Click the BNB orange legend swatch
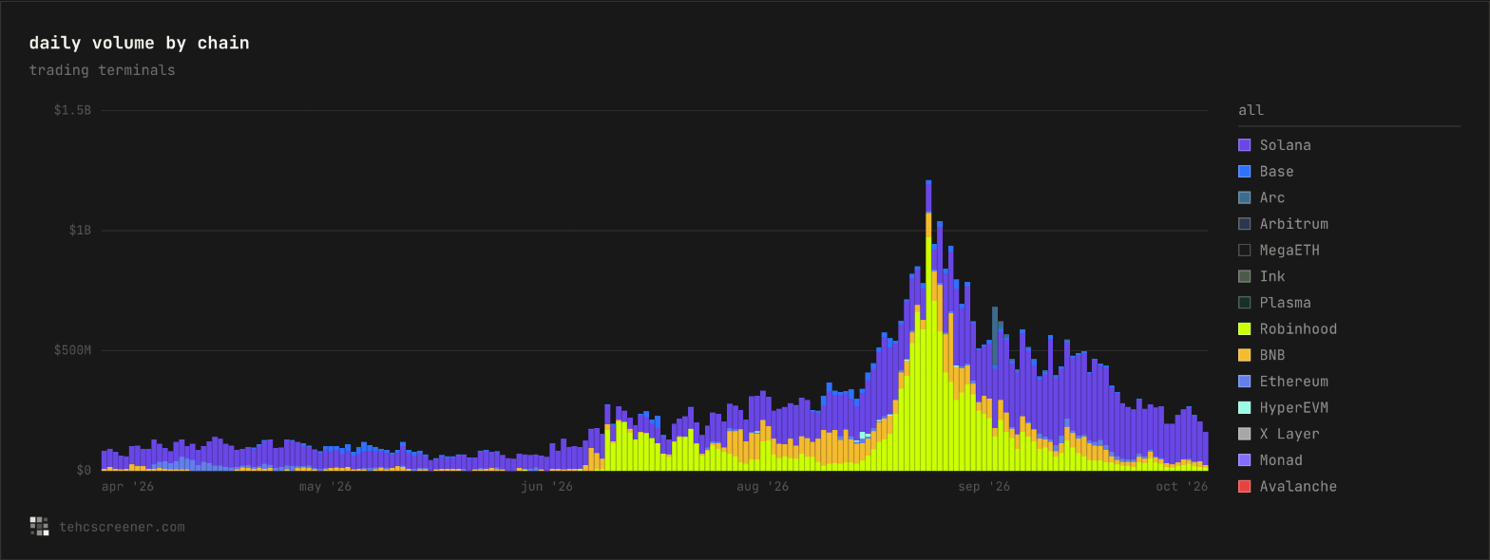The width and height of the screenshot is (1490, 560). coord(1244,355)
